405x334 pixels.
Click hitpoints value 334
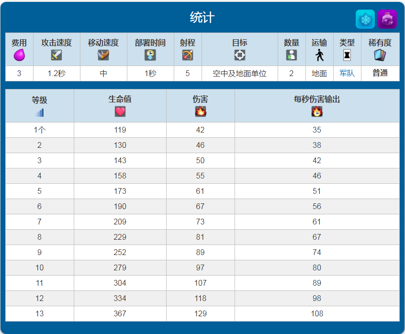coord(120,299)
